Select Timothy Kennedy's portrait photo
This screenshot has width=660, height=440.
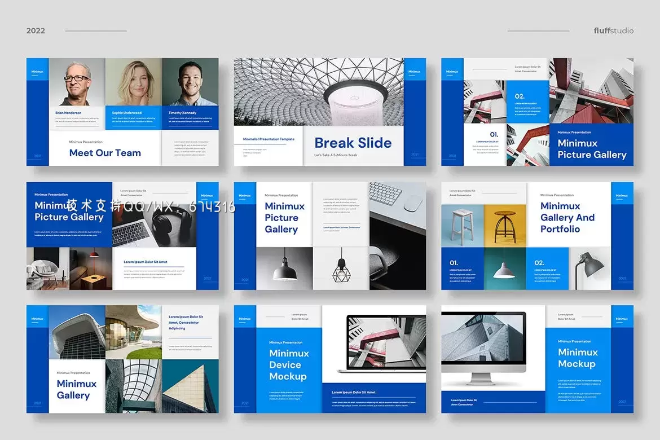click(x=190, y=82)
